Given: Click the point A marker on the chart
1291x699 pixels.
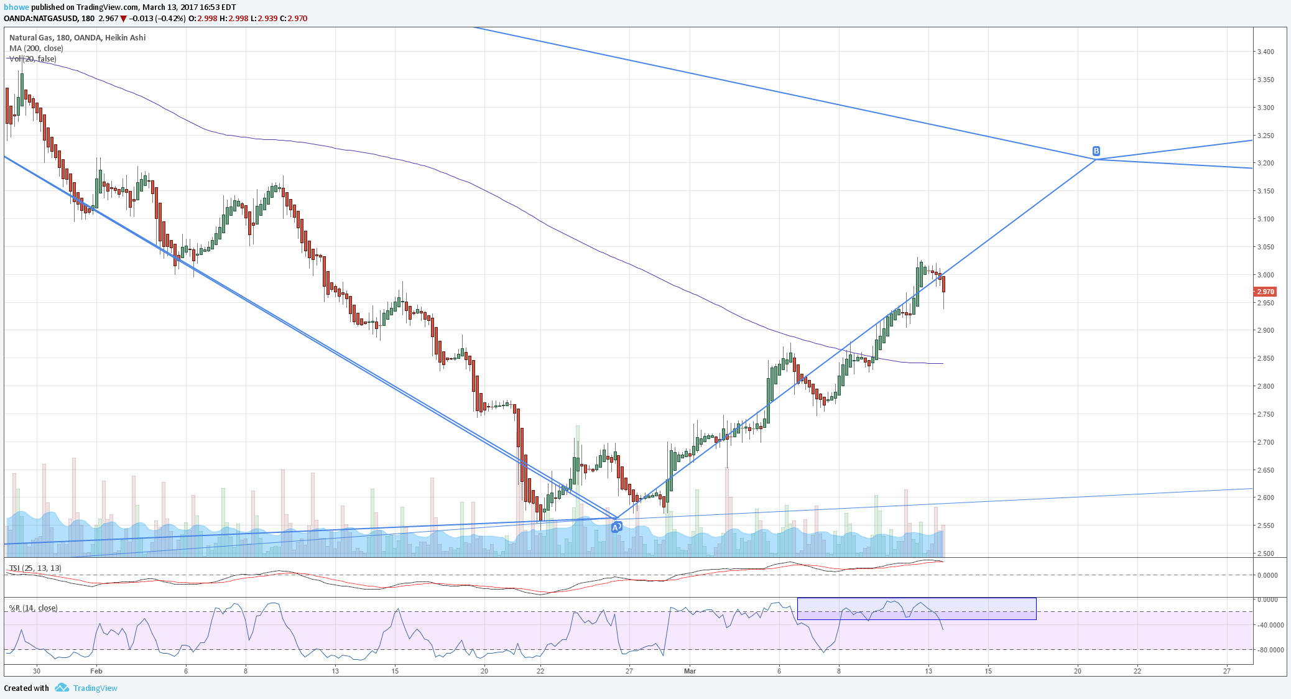Looking at the screenshot, I should (616, 527).
